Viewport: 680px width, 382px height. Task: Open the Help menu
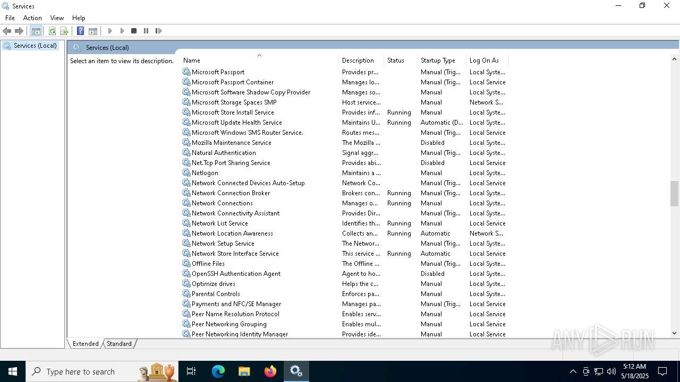click(79, 18)
